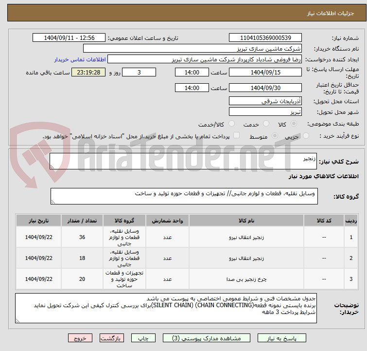Click date 1404/09/22 in row 3
Screen dimensions: 367x351
point(38,279)
